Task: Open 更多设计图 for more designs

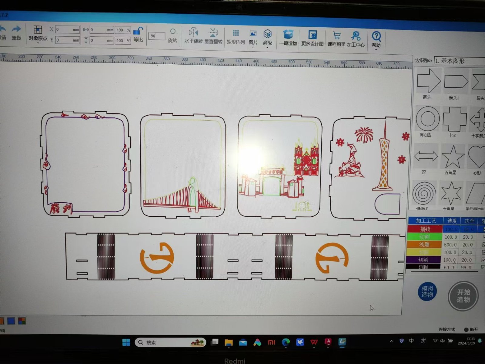Action: coord(312,35)
